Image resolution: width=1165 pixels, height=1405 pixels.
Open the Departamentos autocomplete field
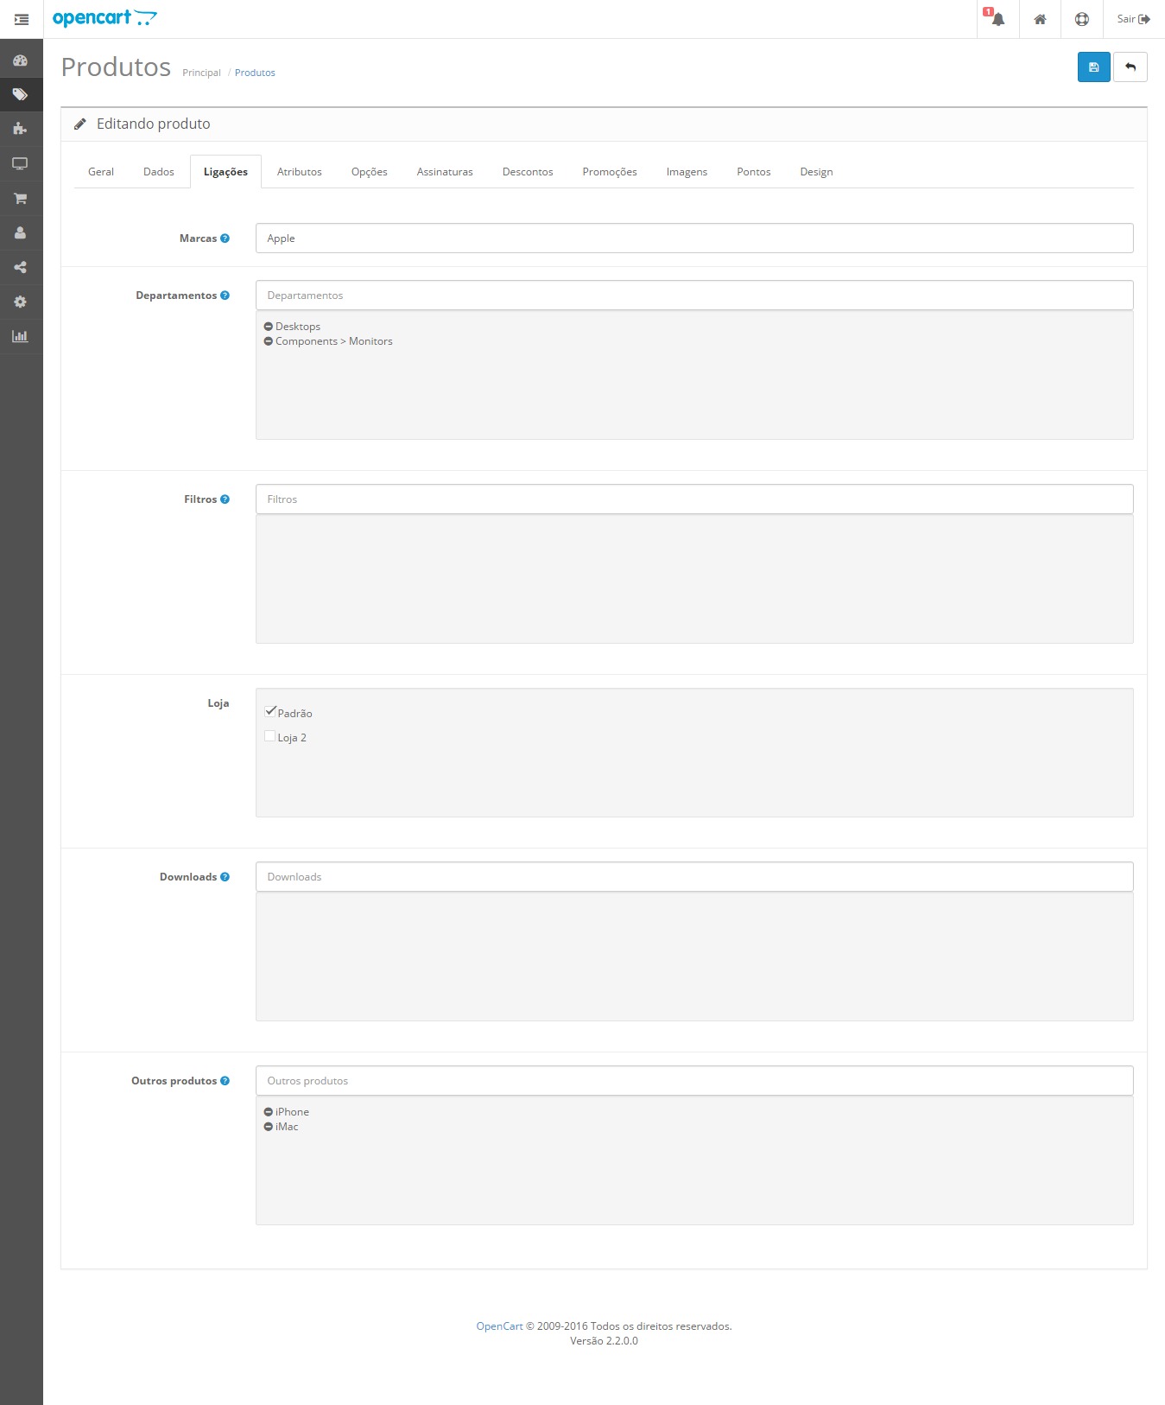[x=693, y=296]
